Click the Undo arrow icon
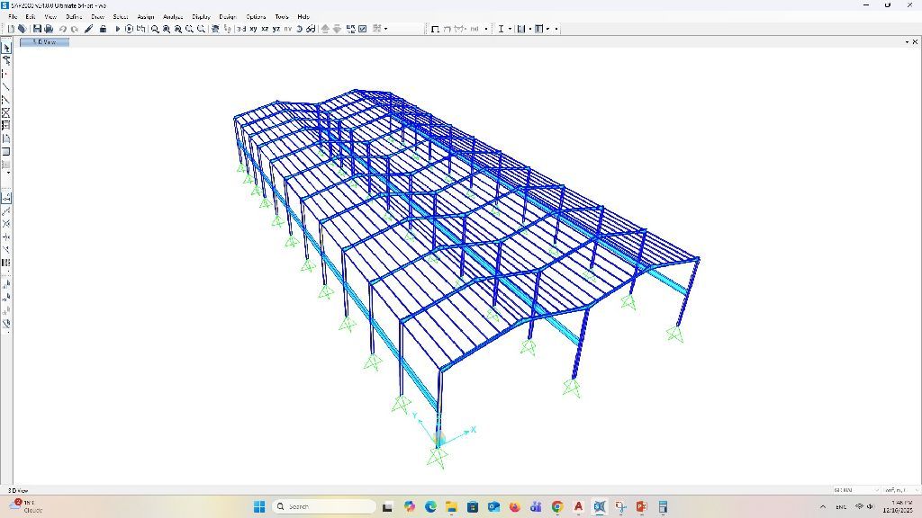The width and height of the screenshot is (922, 518). click(x=63, y=29)
